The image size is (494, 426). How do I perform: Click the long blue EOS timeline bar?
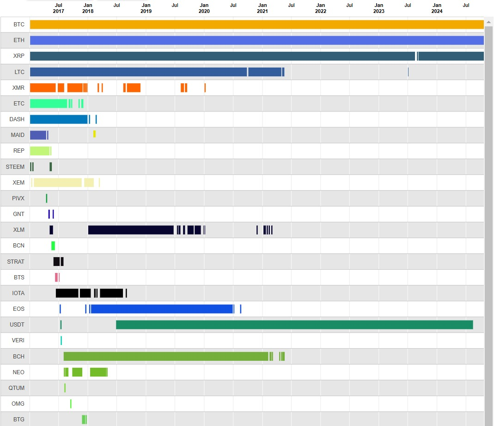click(162, 309)
